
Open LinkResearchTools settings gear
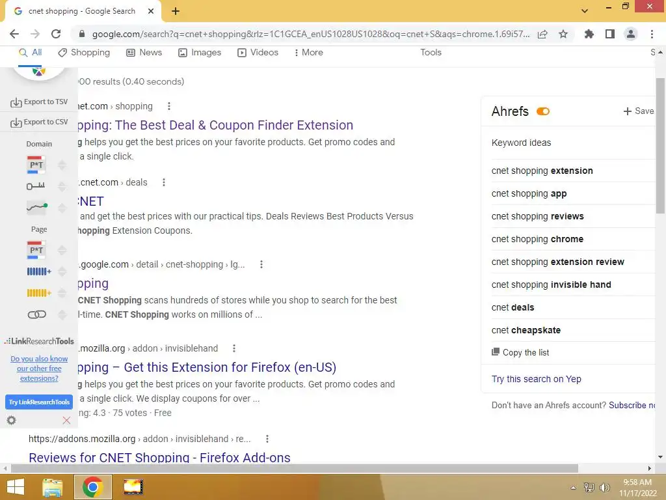(12, 421)
